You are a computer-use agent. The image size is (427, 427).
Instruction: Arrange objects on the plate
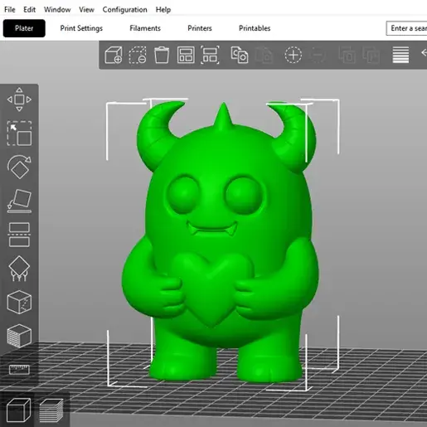click(x=186, y=55)
